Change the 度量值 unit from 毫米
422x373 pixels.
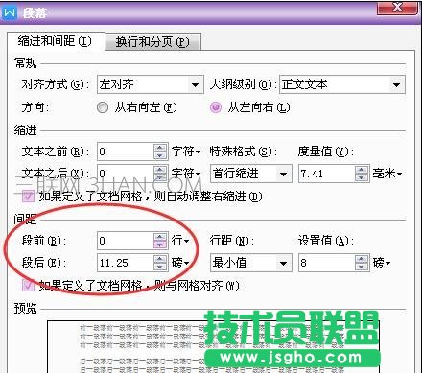tap(387, 174)
